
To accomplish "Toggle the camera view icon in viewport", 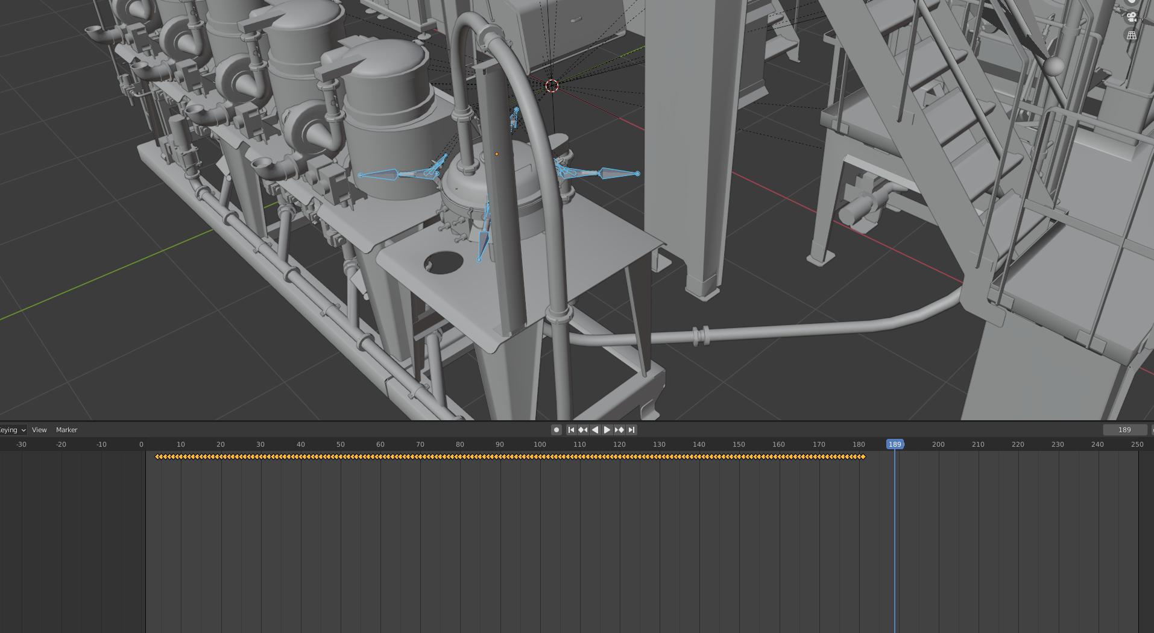I will point(1132,17).
